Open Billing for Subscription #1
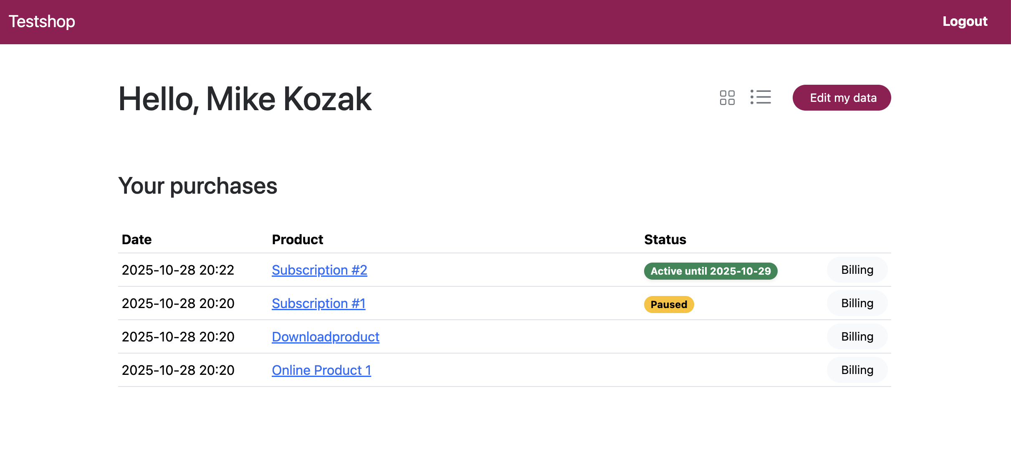This screenshot has height=460, width=1011. (857, 303)
